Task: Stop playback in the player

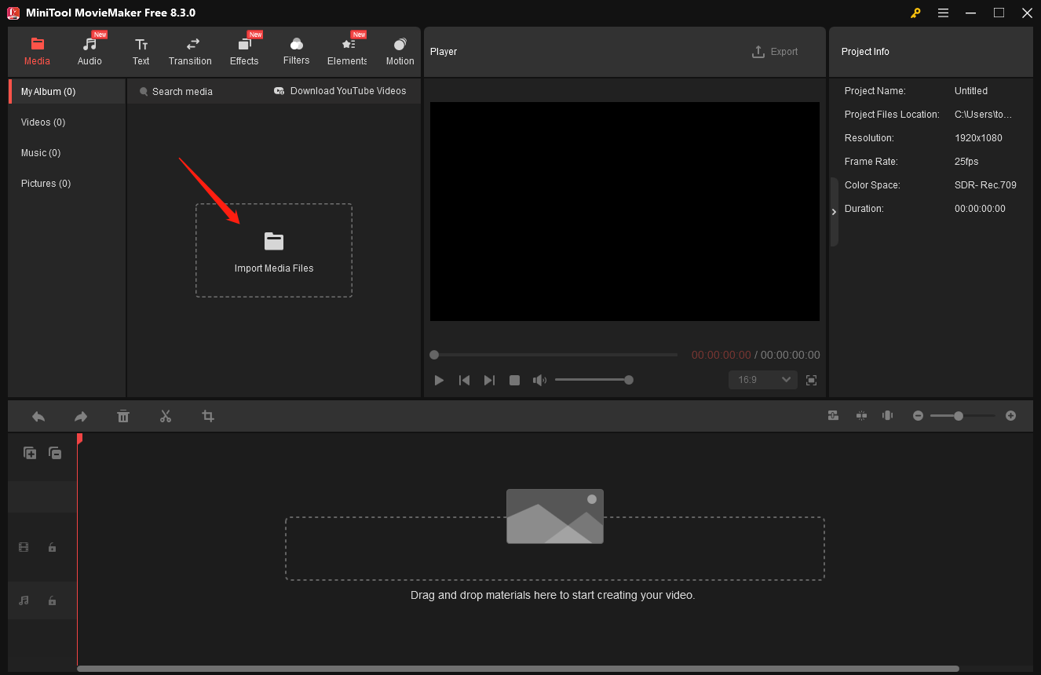Action: coord(514,380)
